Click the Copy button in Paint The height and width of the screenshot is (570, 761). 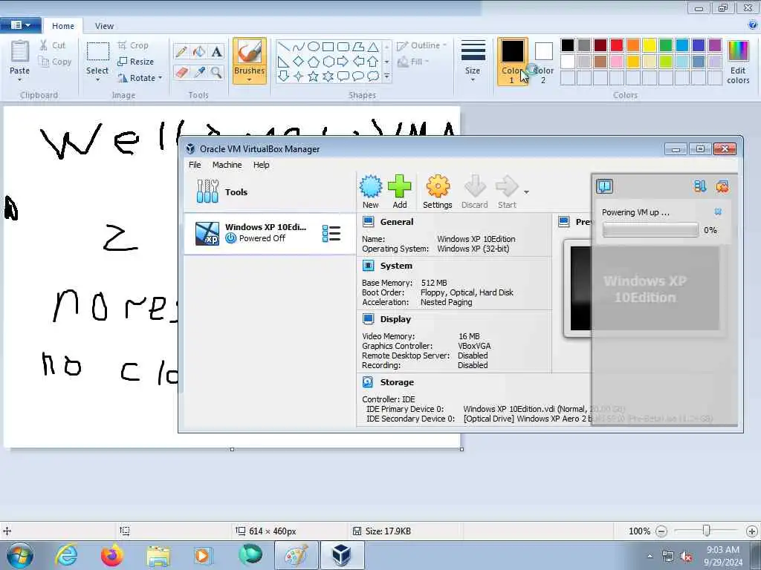pos(55,62)
